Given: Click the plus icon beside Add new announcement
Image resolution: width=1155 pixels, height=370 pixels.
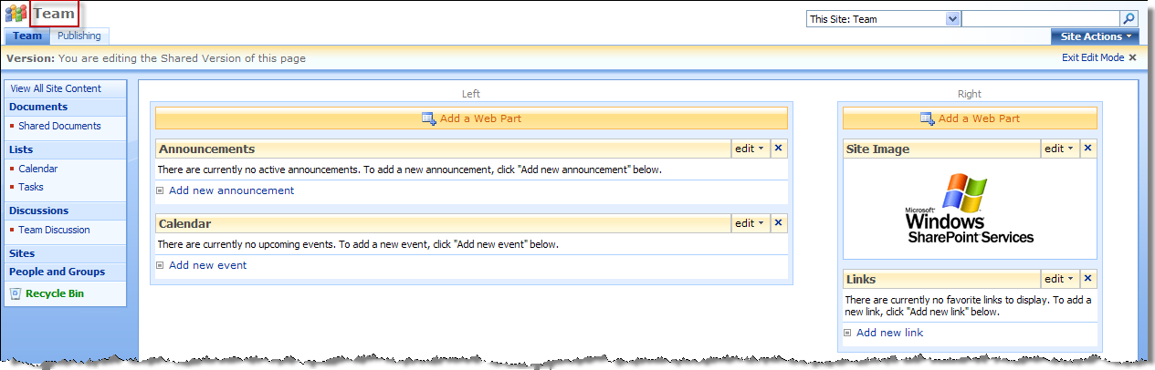Looking at the screenshot, I should pyautogui.click(x=160, y=190).
